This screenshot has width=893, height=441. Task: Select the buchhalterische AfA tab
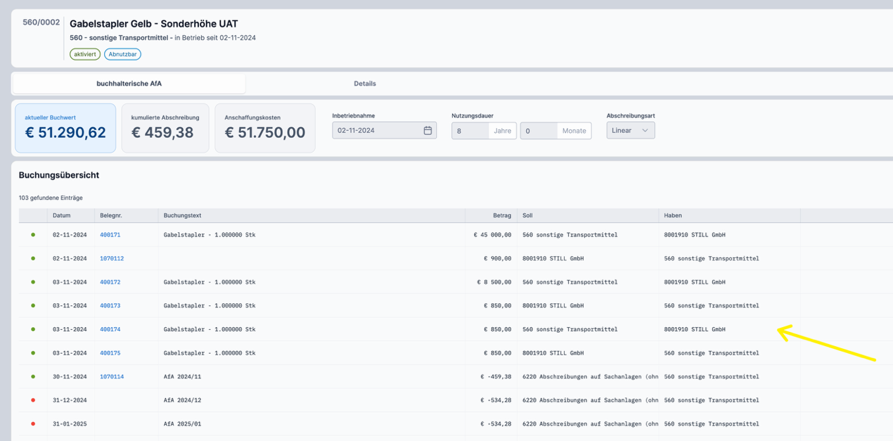pyautogui.click(x=129, y=84)
